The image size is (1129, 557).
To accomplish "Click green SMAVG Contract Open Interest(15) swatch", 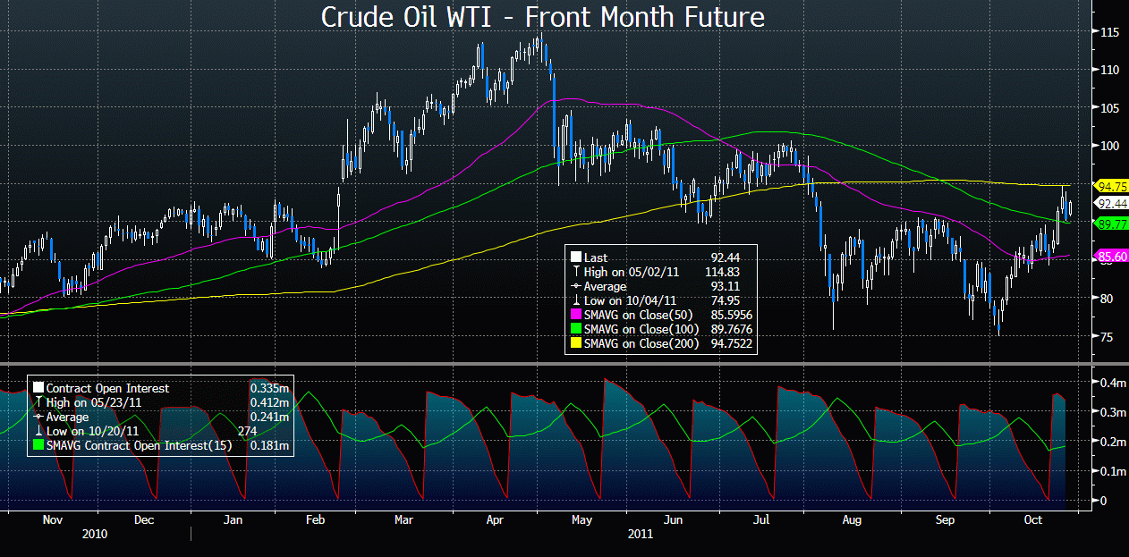I will pyautogui.click(x=38, y=445).
